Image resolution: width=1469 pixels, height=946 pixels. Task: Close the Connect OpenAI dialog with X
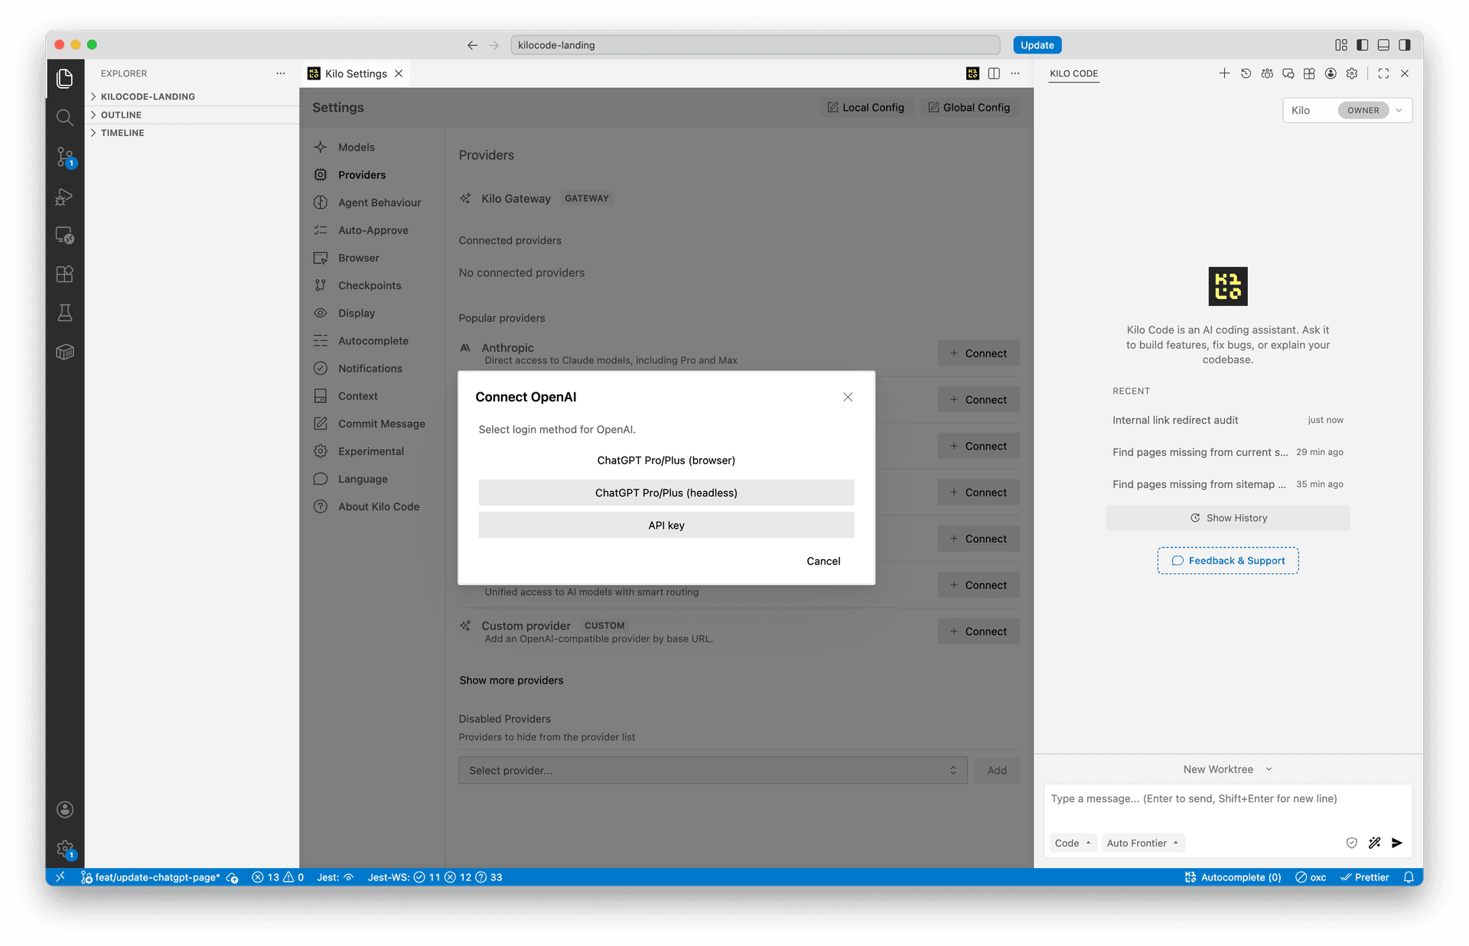click(x=848, y=397)
